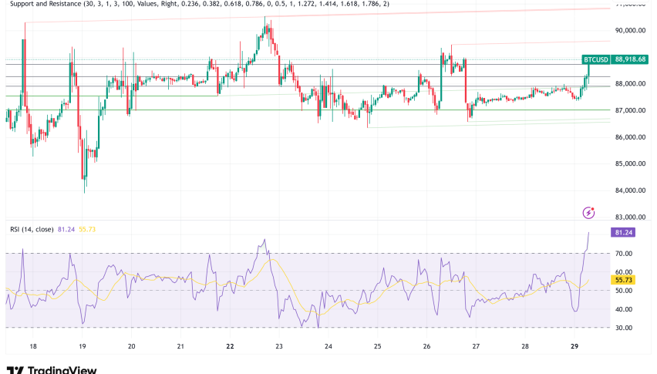Click date 18 on the time axis
This screenshot has width=657, height=374.
point(33,347)
